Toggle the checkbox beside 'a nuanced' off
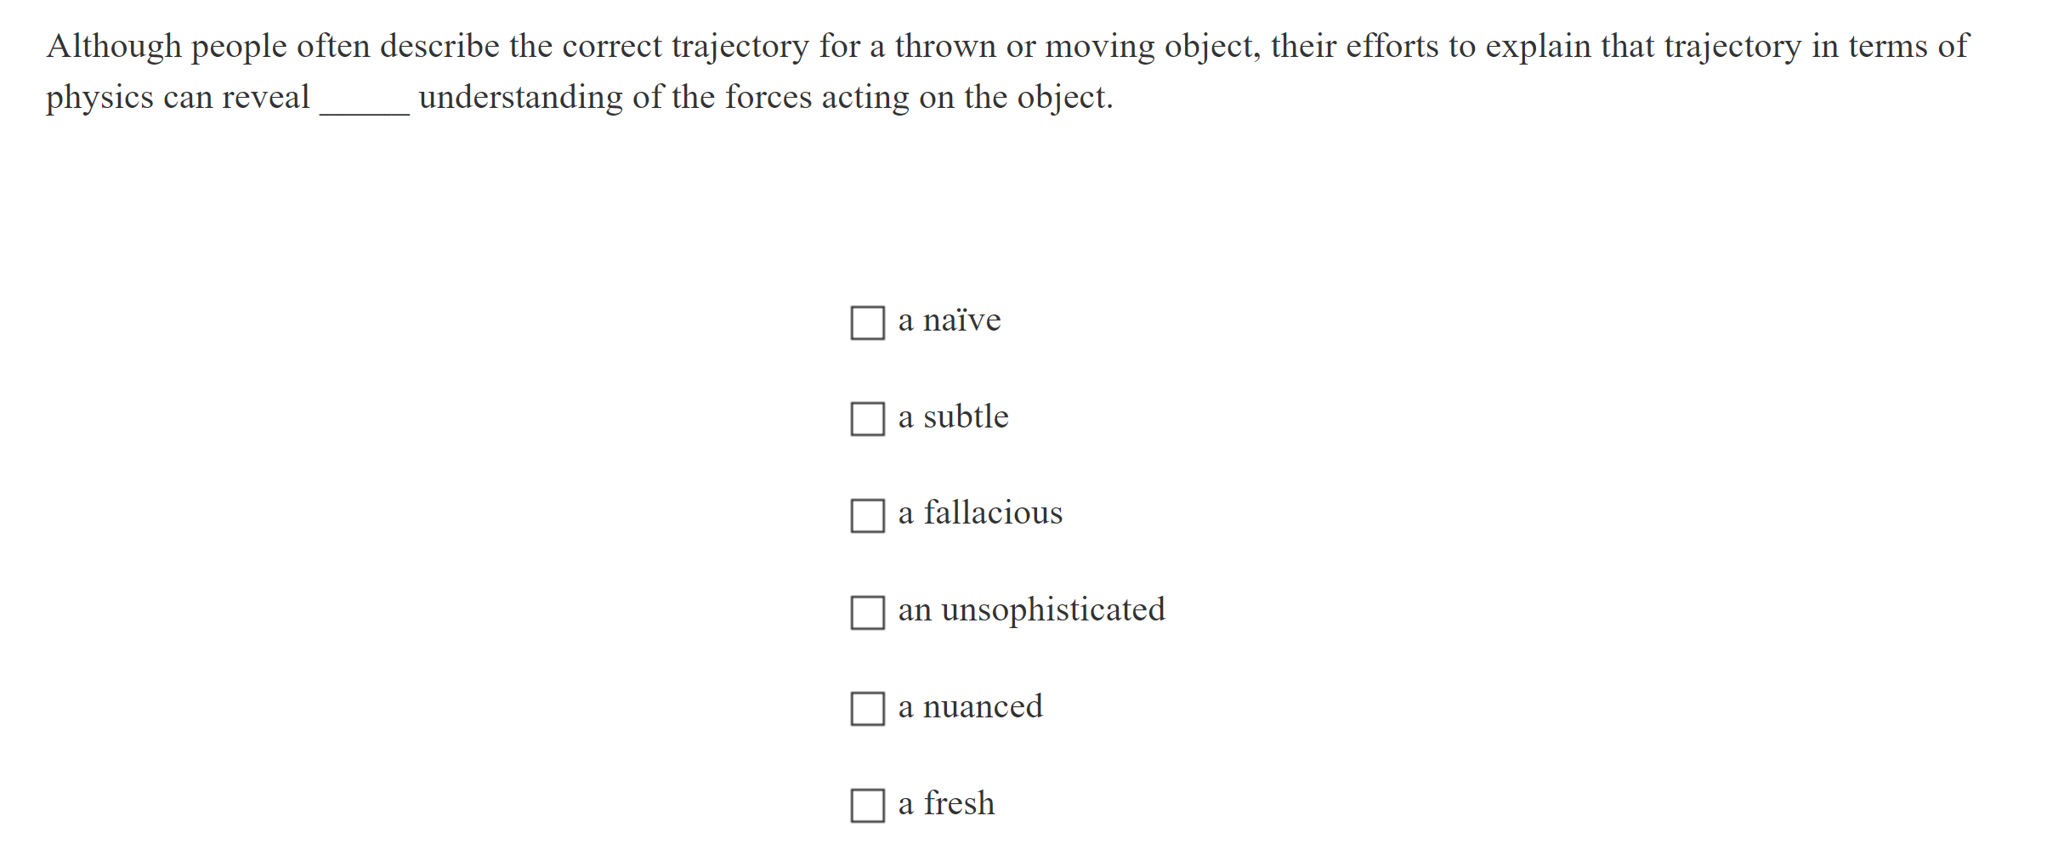The image size is (2058, 861). pyautogui.click(x=866, y=707)
